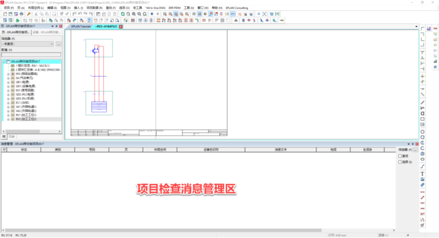
Task: Select the polyline drawing tool
Action: (423, 108)
